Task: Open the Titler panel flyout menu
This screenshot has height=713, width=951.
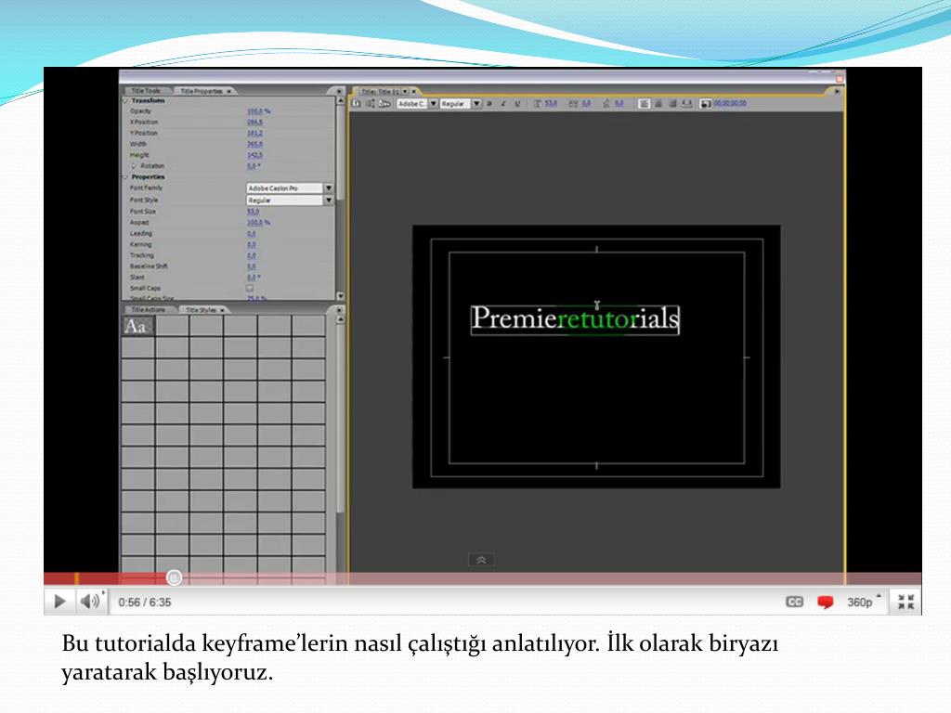Action: 837,92
